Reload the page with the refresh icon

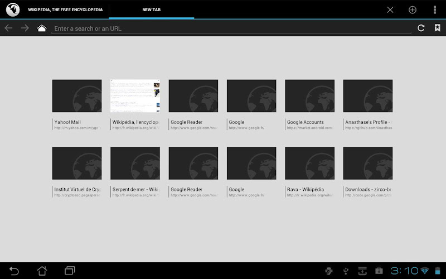tap(421, 28)
